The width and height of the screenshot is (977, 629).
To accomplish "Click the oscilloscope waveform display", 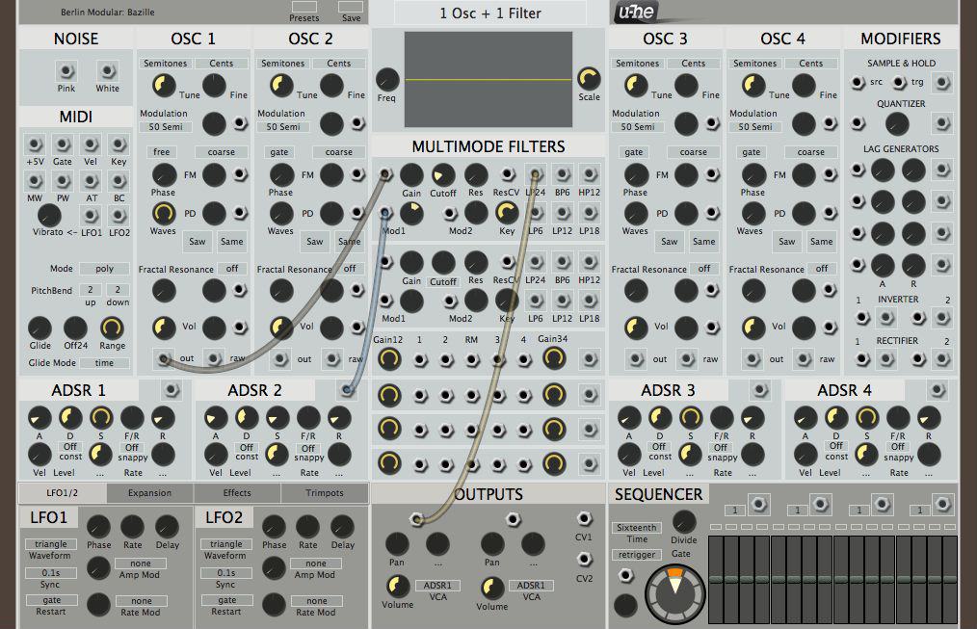I will pos(488,80).
